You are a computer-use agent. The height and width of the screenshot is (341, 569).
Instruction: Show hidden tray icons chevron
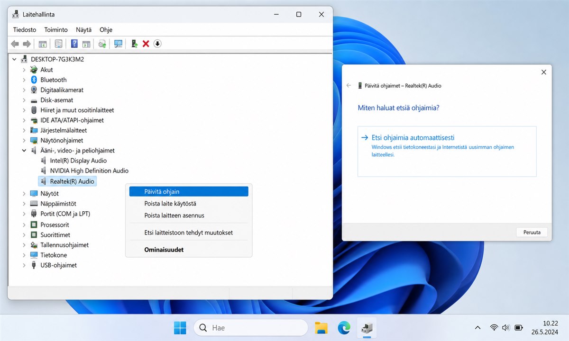tap(477, 327)
